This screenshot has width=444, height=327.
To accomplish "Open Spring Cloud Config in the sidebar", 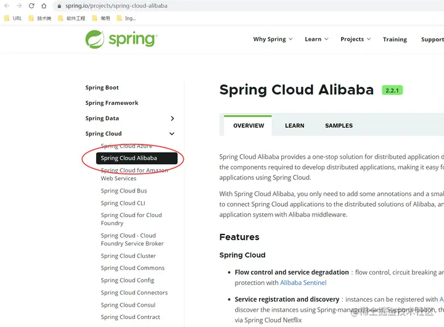I will (x=128, y=280).
